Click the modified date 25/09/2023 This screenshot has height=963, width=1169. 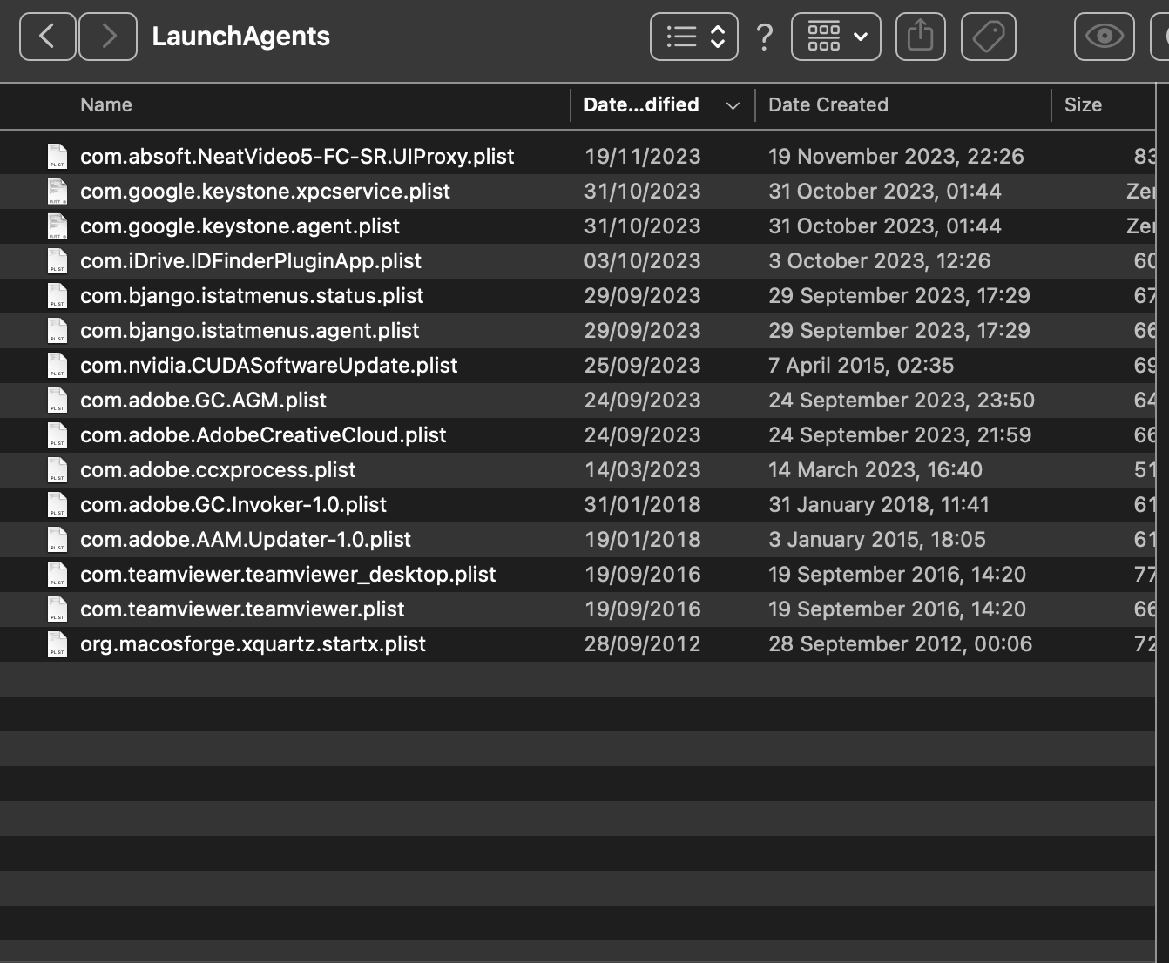(642, 366)
